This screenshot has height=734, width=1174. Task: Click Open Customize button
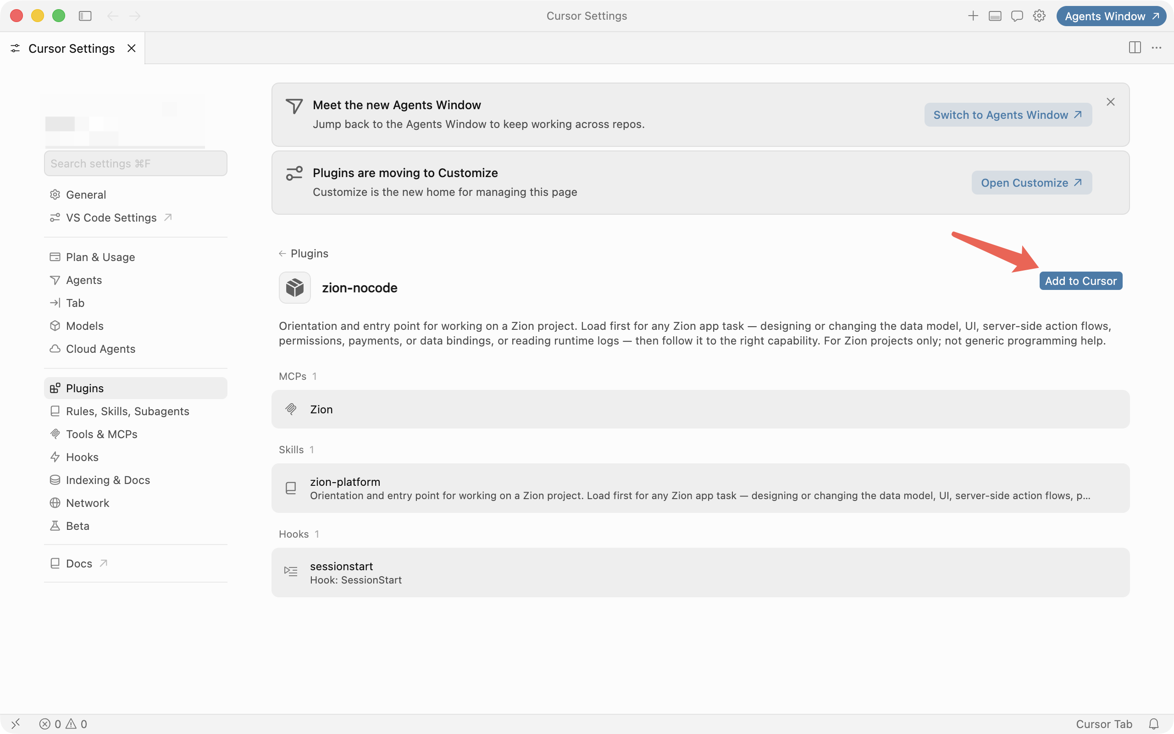1032,183
